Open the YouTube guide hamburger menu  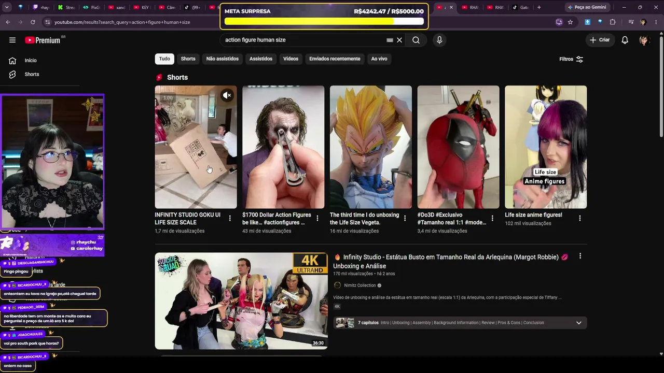point(12,40)
